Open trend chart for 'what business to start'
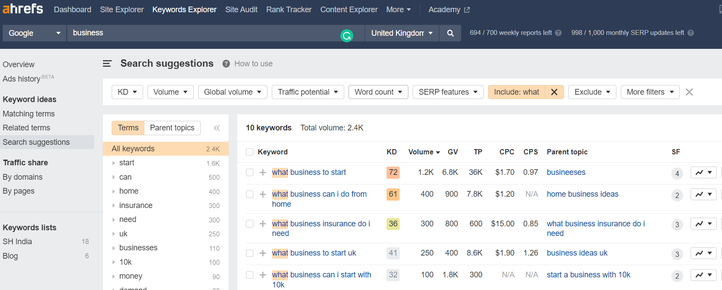 click(703, 172)
